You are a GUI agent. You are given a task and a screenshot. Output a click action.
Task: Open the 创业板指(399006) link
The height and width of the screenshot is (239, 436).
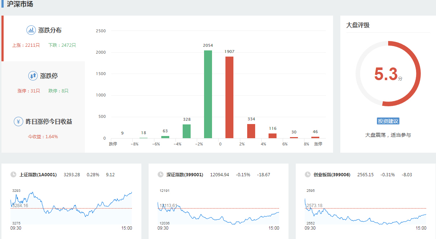[332, 175]
